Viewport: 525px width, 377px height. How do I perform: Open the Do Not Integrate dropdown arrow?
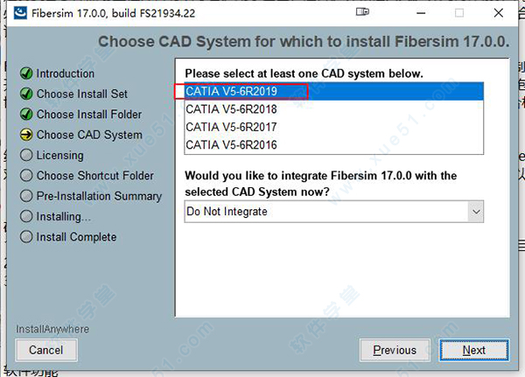coord(476,212)
